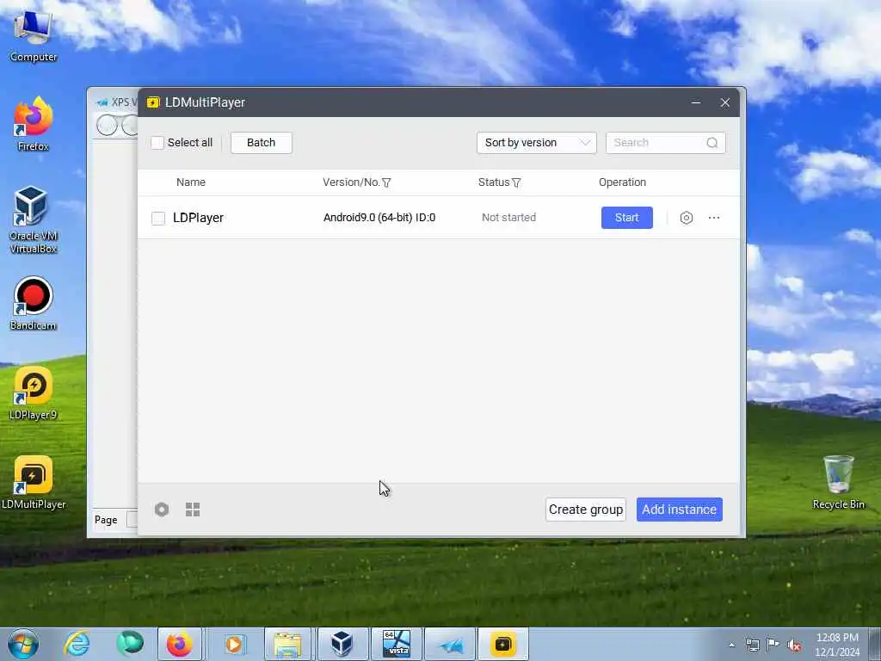
Task: Click the Operation column header
Action: (622, 182)
